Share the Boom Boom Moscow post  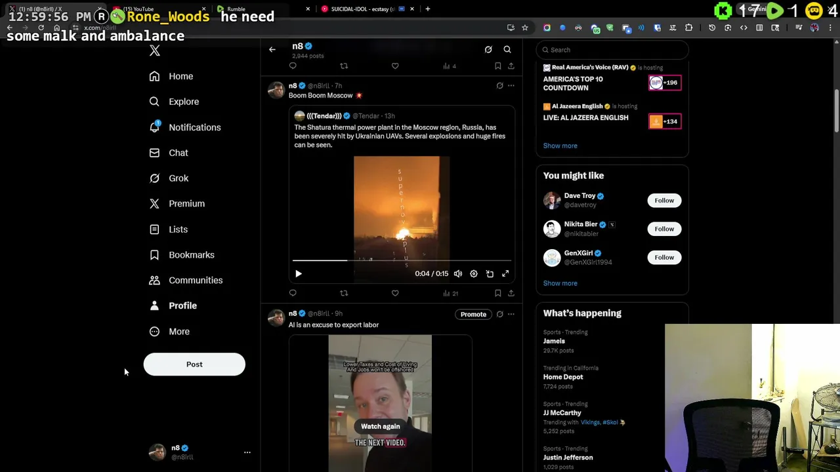pyautogui.click(x=511, y=293)
